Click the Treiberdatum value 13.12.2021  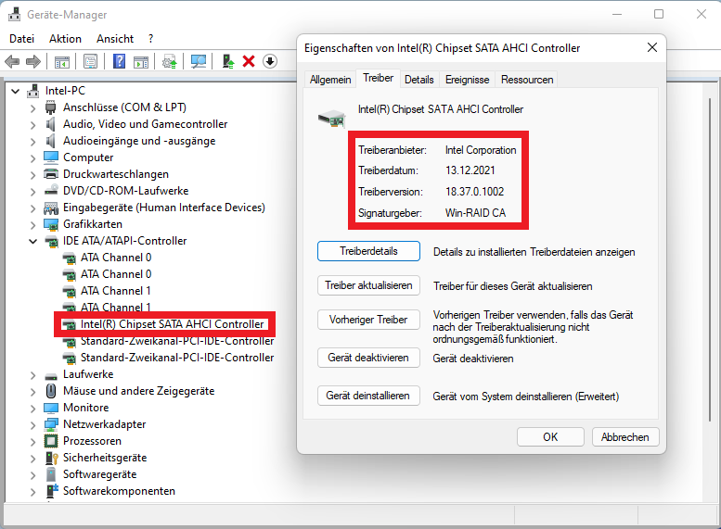coord(470,170)
